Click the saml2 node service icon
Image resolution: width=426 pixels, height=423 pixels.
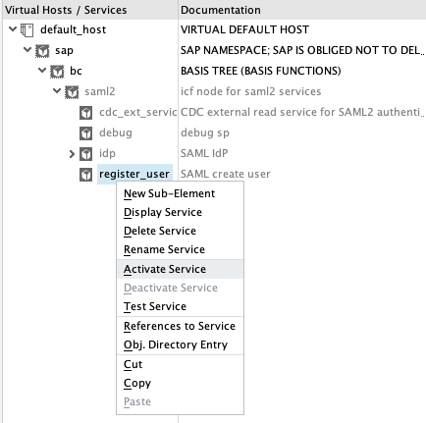72,92
